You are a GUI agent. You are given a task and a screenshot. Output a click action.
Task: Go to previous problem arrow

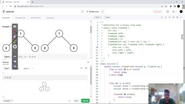tap(82, 12)
